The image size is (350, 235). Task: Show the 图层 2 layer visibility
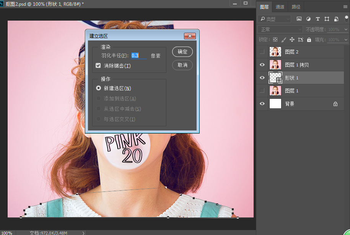262,52
